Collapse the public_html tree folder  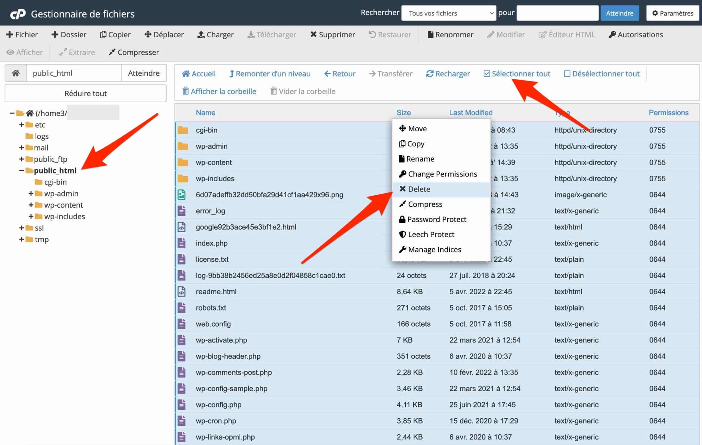pos(21,170)
